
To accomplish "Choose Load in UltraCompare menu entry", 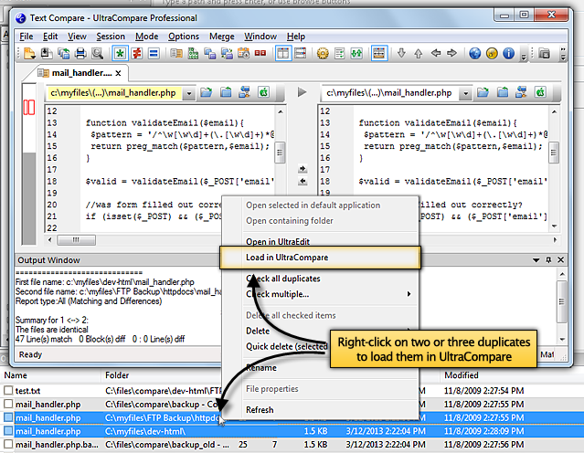I will tap(320, 258).
